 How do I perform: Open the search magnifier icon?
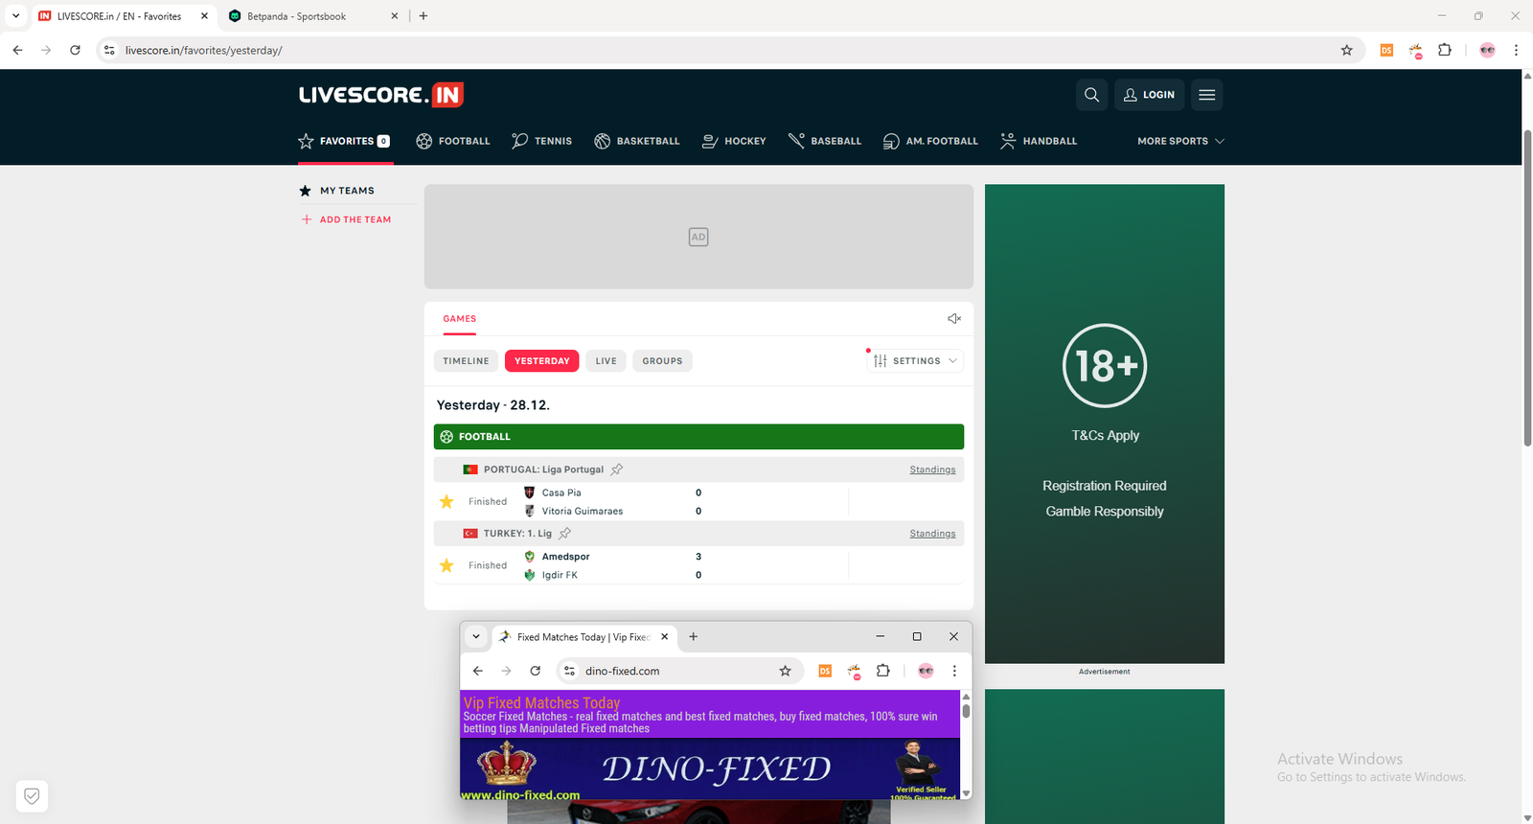coord(1091,95)
